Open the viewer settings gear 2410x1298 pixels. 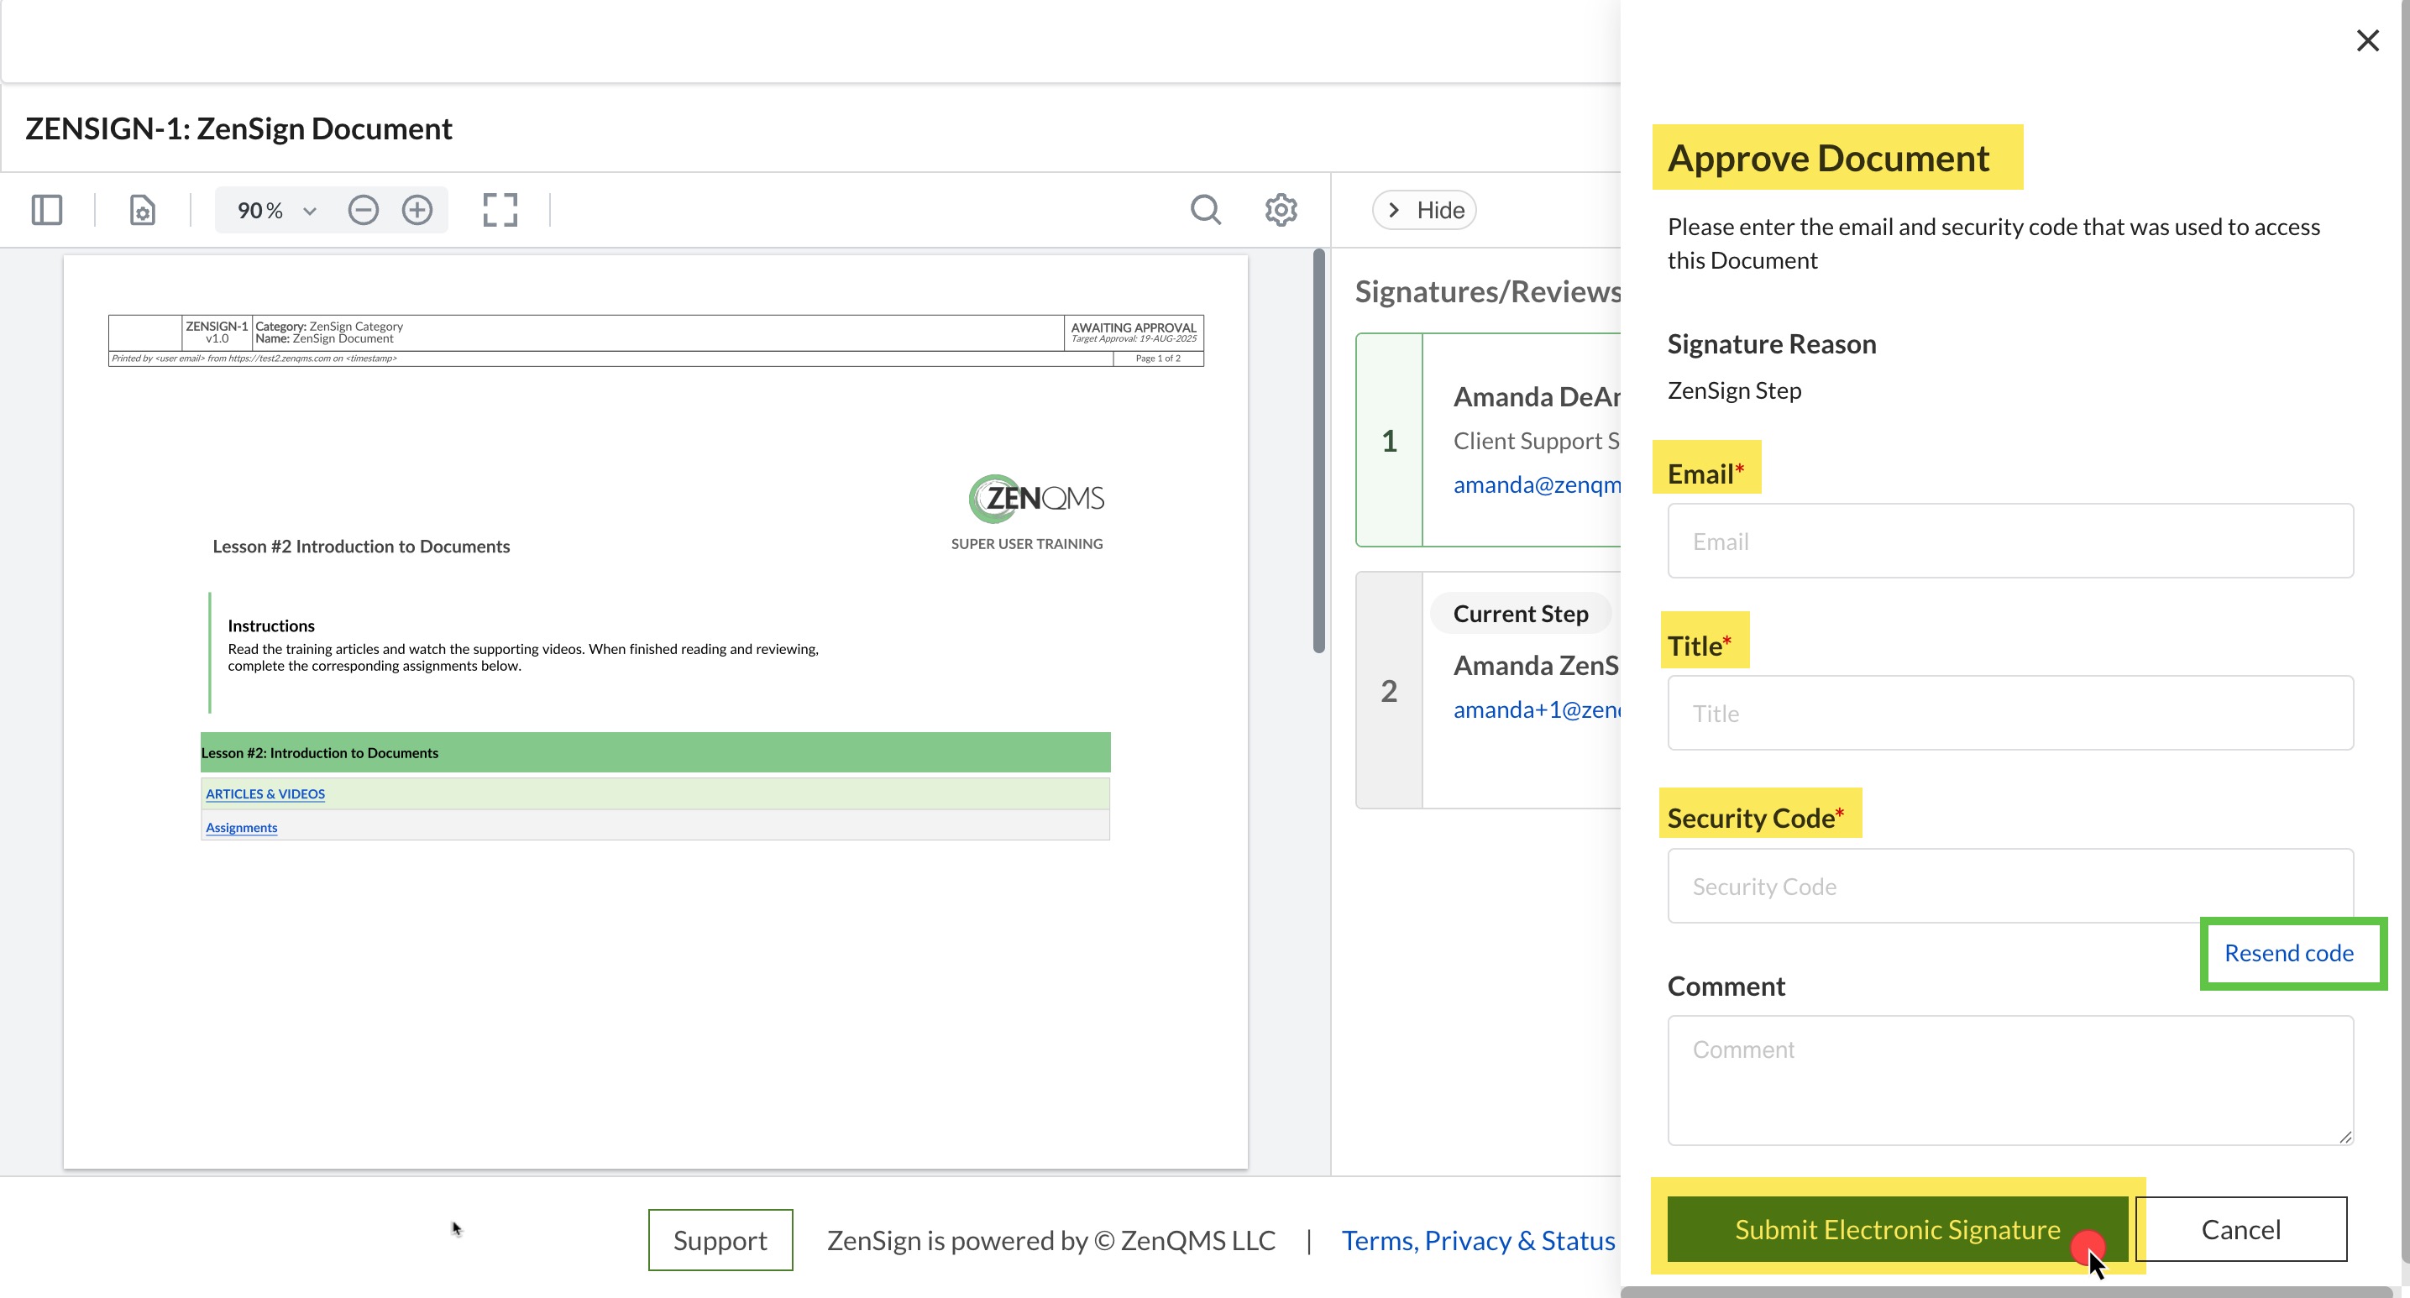[x=1281, y=209]
